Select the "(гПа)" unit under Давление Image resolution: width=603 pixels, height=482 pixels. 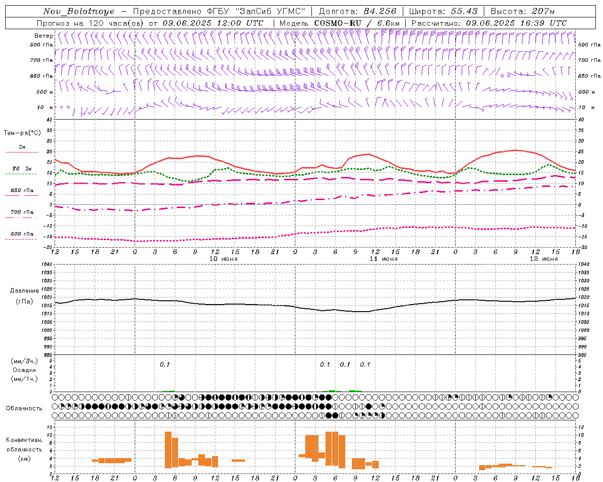click(24, 302)
